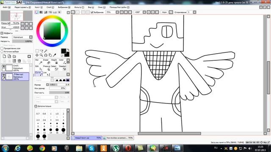271x152 pixels.
Task: Show the HSV sliders panel
Action: (46, 12)
